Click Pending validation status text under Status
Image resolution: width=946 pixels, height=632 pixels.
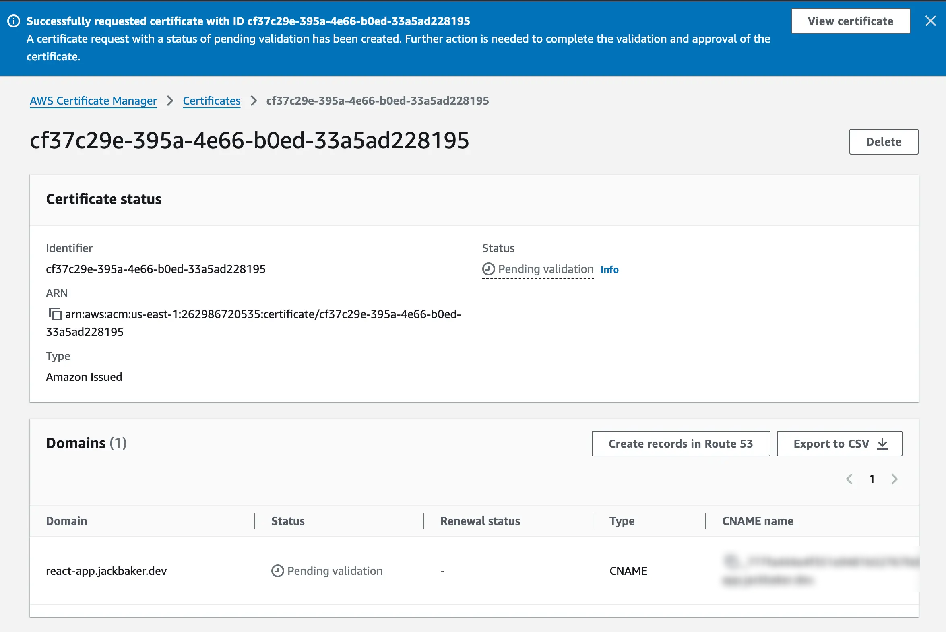pos(545,269)
